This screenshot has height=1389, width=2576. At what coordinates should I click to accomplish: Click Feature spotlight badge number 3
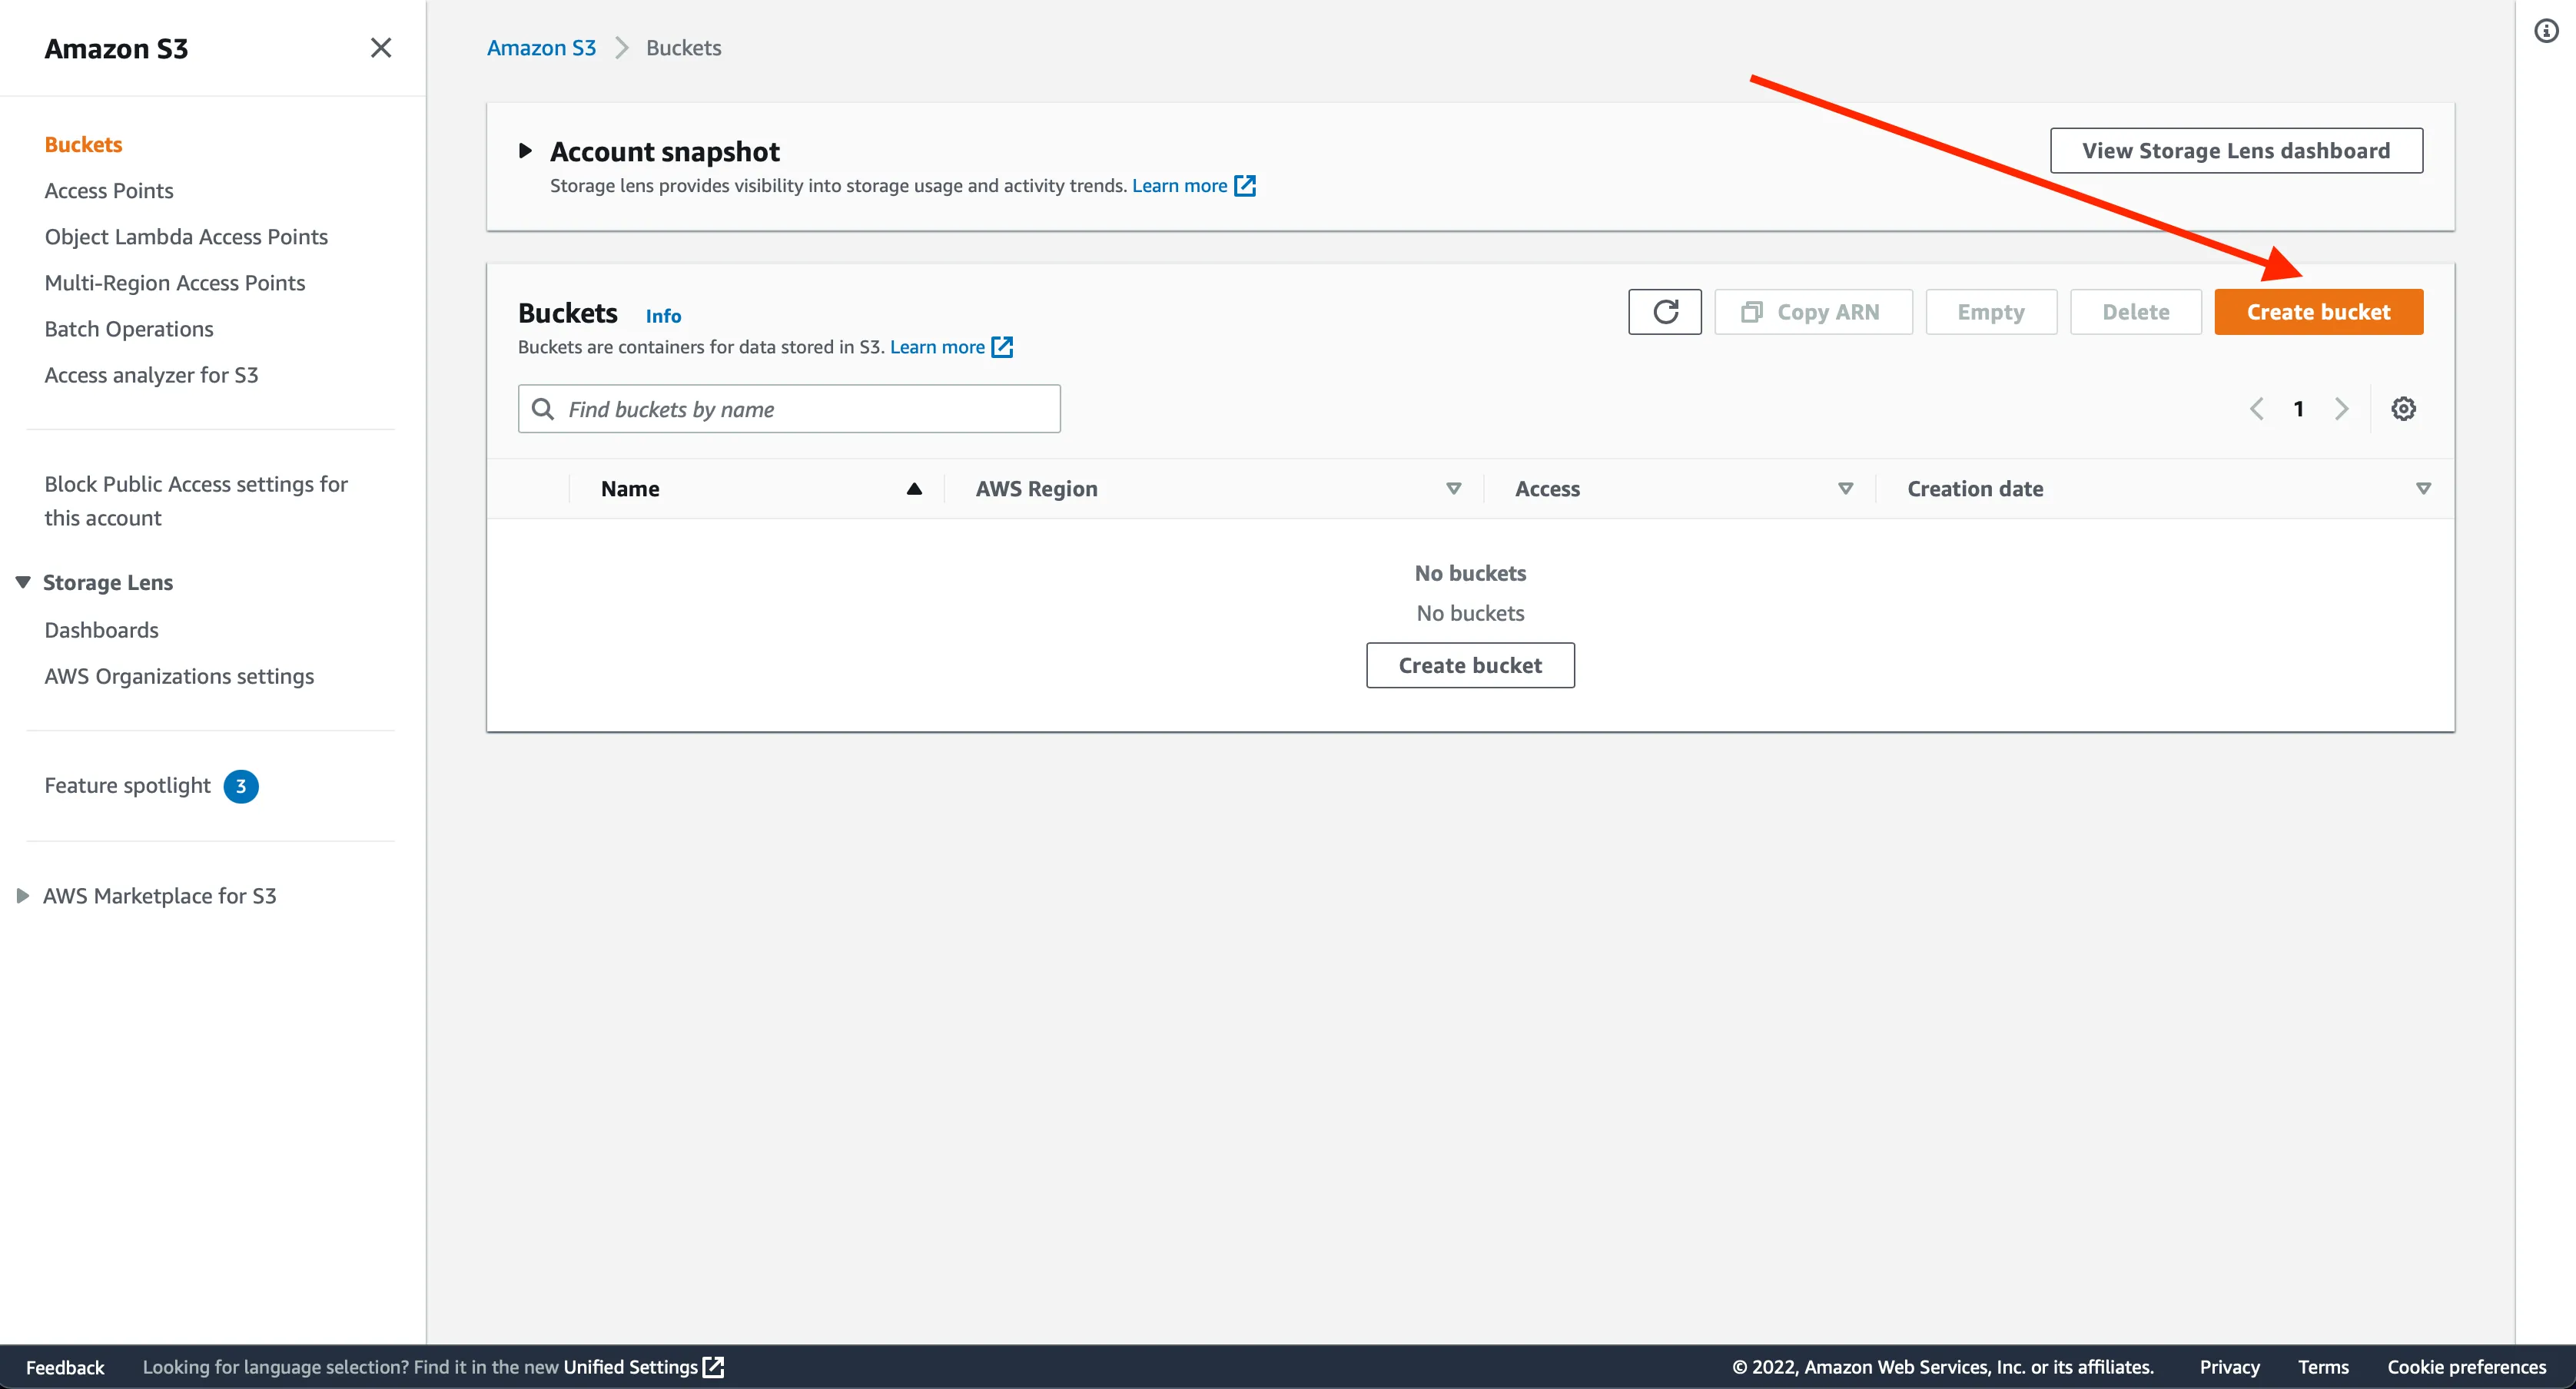pos(240,786)
